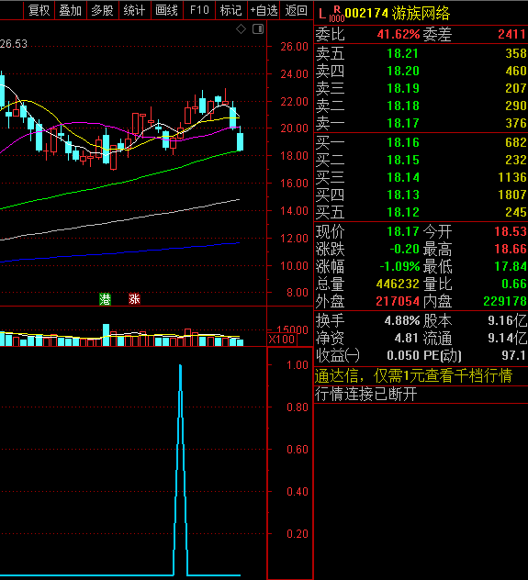Open the 多股 multi-stock view
Screen dimensions: 528x580
[103, 10]
